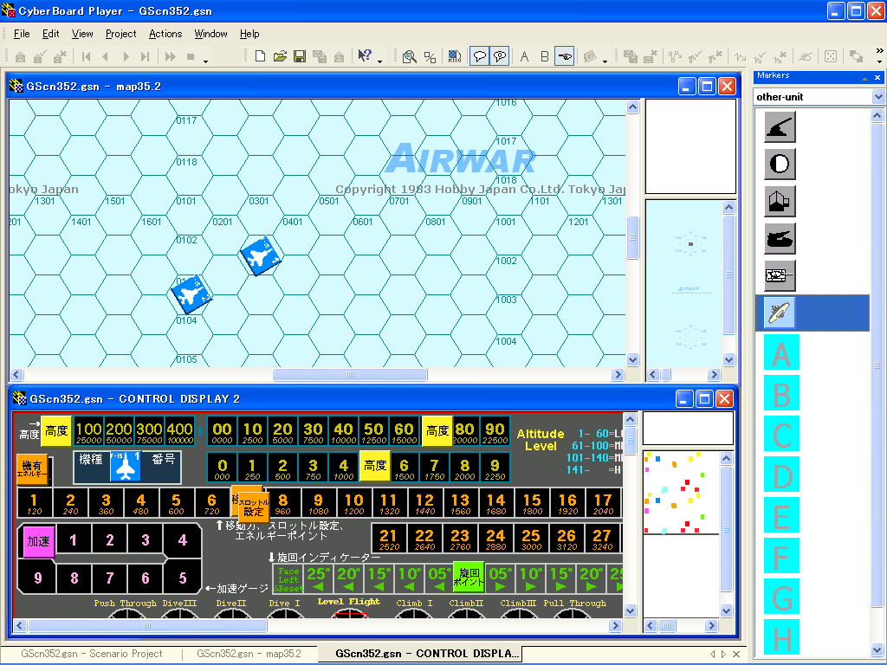Click the lower F-15 counter near hex 0104
Viewport: 887px width, 665px height.
coord(191,294)
